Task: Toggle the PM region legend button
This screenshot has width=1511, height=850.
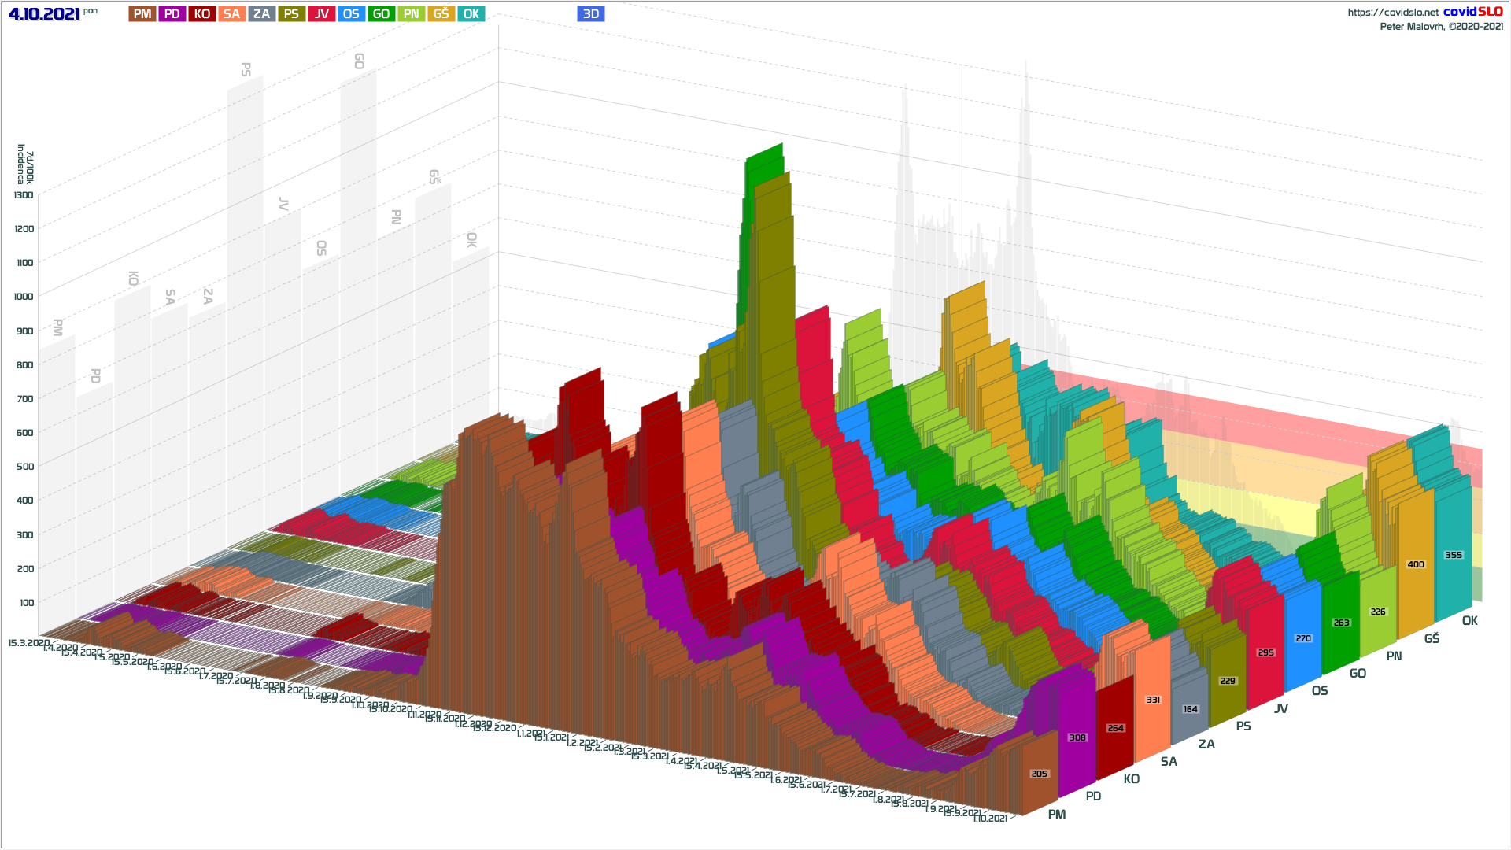Action: click(x=142, y=14)
